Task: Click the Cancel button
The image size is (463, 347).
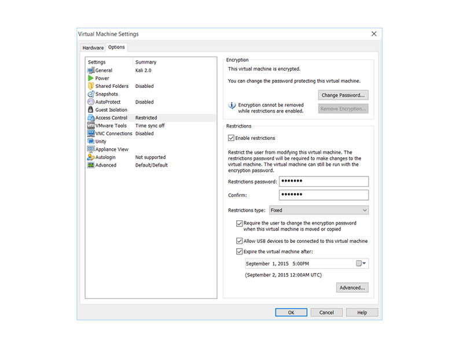Action: tap(326, 312)
